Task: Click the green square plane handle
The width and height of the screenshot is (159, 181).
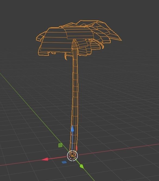Action: (x=60, y=145)
